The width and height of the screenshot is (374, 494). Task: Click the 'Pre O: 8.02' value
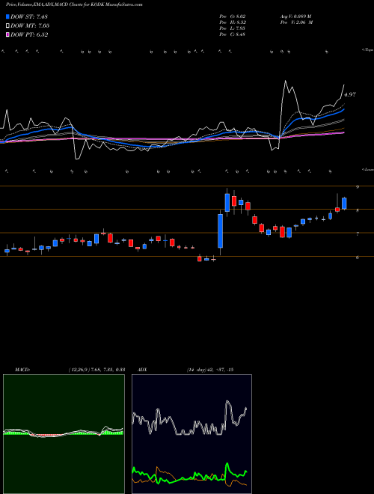[233, 16]
